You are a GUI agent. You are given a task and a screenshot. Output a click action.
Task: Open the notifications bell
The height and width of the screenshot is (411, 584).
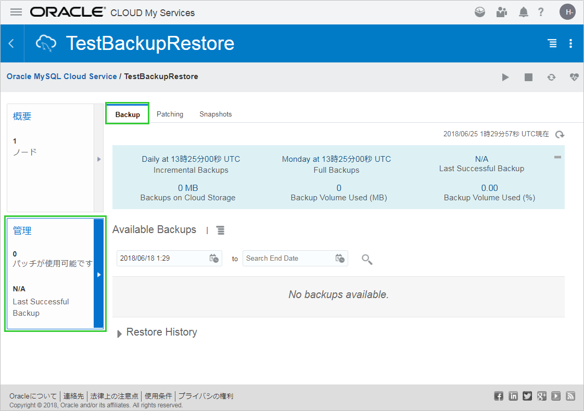tap(523, 12)
